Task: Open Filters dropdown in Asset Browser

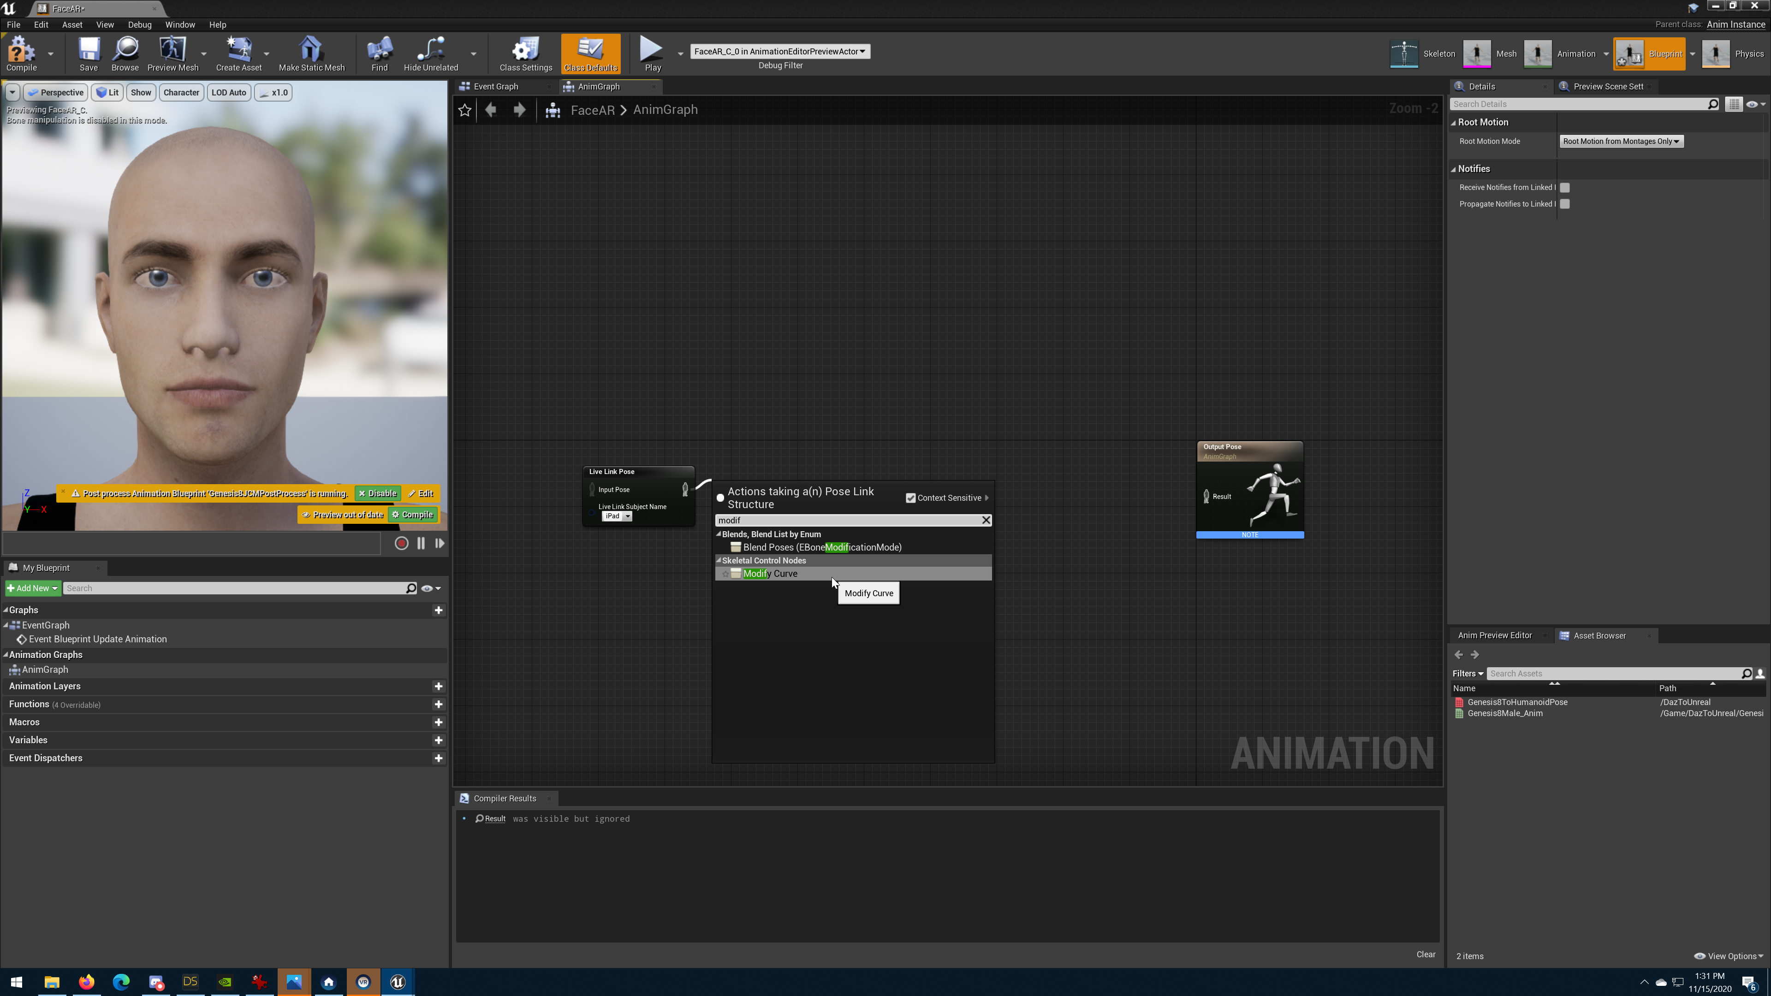Action: pos(1468,674)
